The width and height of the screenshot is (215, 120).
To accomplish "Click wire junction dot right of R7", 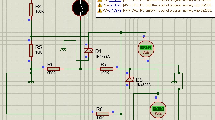I will point(129,69).
